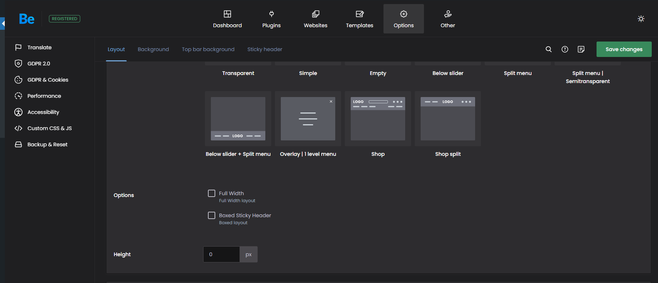
Task: Click the Save changes button
Action: pos(624,49)
